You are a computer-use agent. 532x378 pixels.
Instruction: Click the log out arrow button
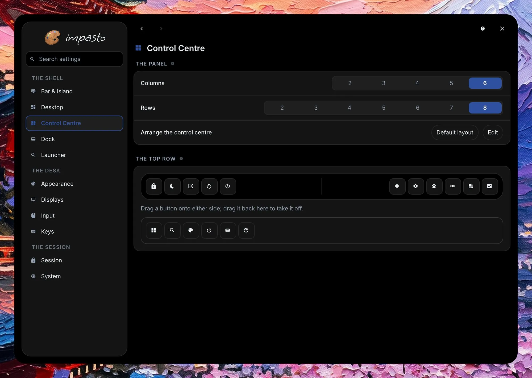(x=191, y=186)
